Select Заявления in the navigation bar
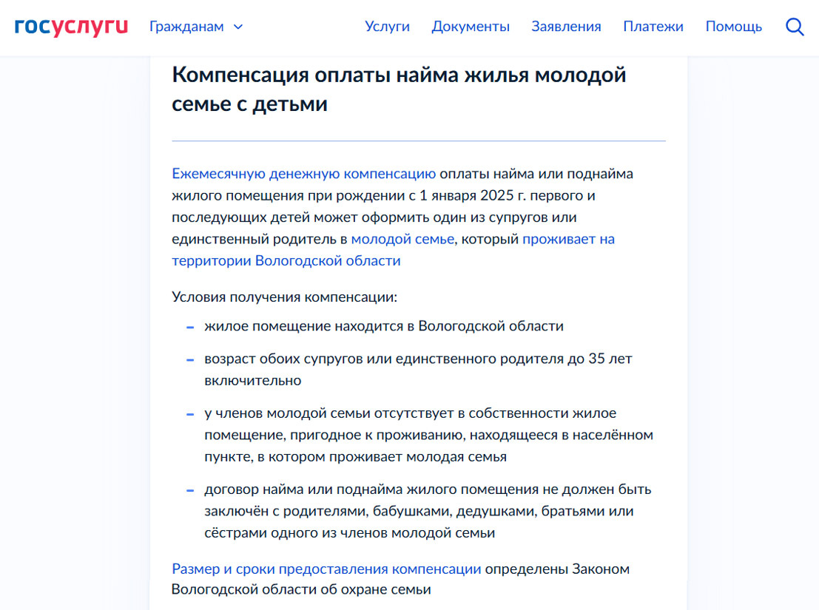819x610 pixels. [x=566, y=26]
